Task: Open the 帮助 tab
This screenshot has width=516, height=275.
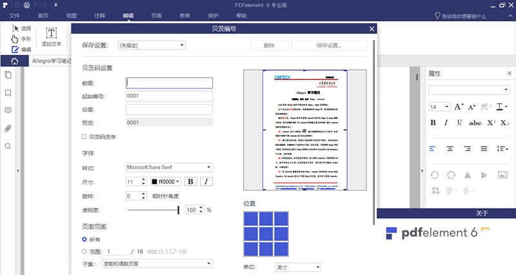Action: (241, 15)
